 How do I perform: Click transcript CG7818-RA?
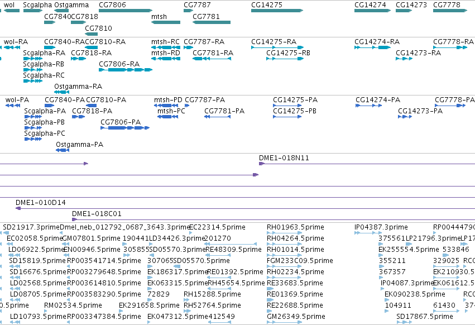[x=91, y=53]
